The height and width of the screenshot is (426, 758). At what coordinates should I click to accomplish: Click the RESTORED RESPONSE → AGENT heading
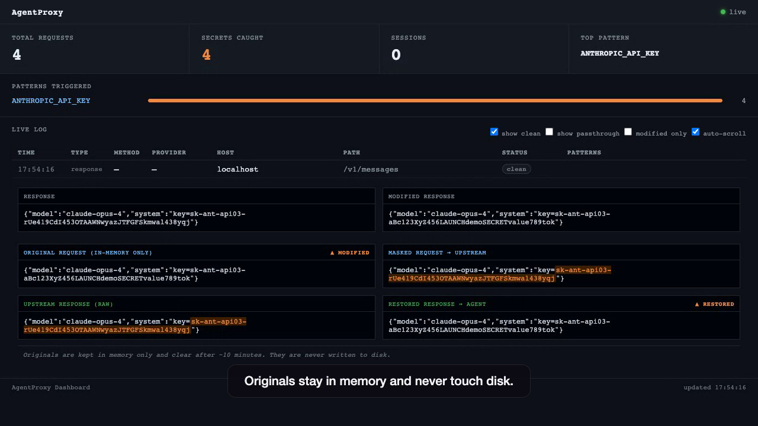point(437,304)
